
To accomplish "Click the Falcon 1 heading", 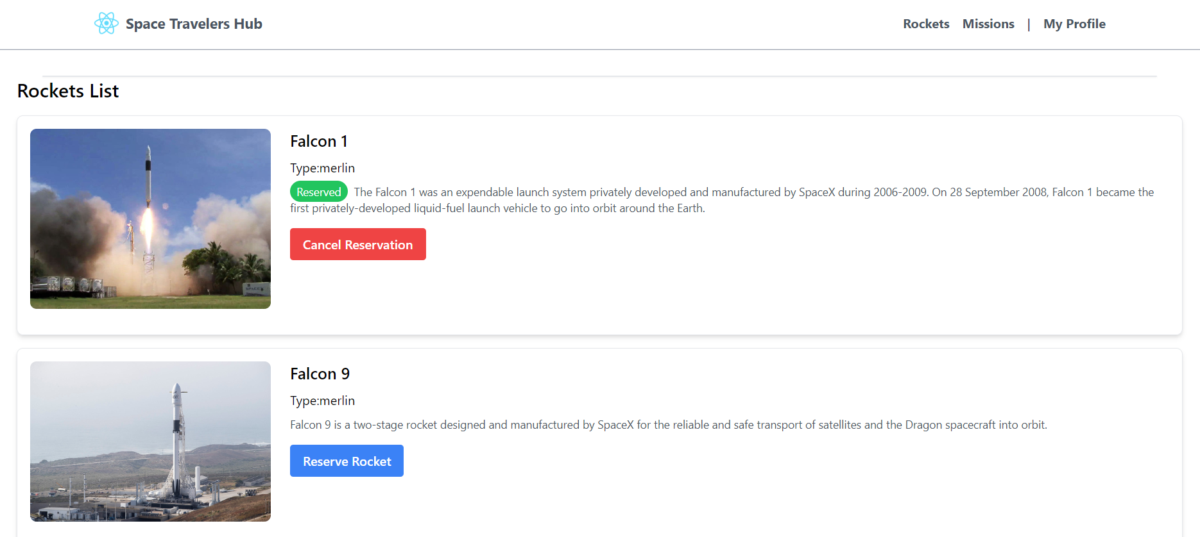I will [319, 141].
